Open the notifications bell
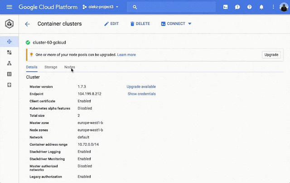The width and height of the screenshot is (290, 183). [x=261, y=7]
